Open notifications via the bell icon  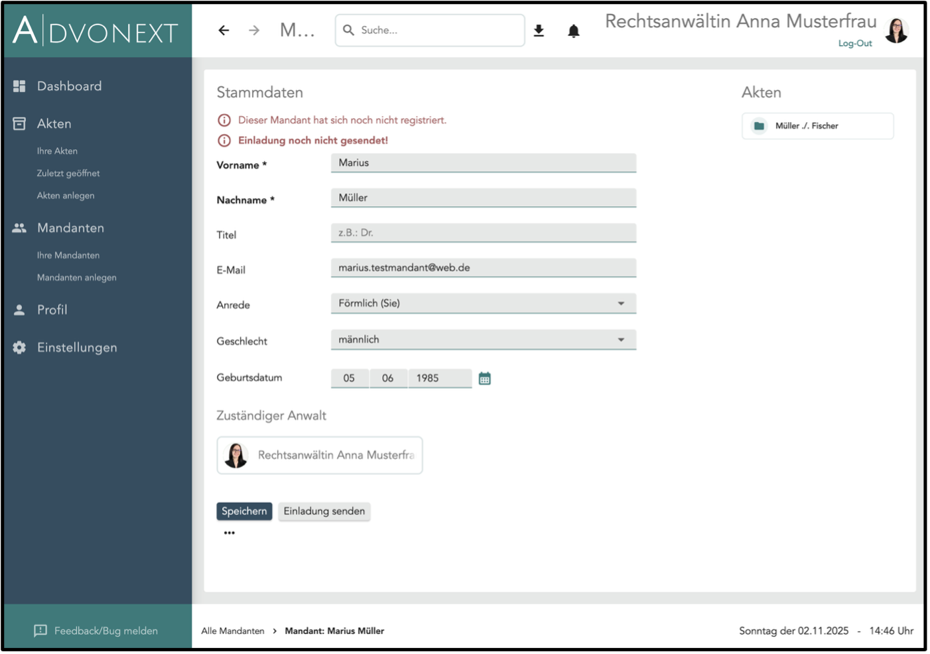pyautogui.click(x=574, y=31)
